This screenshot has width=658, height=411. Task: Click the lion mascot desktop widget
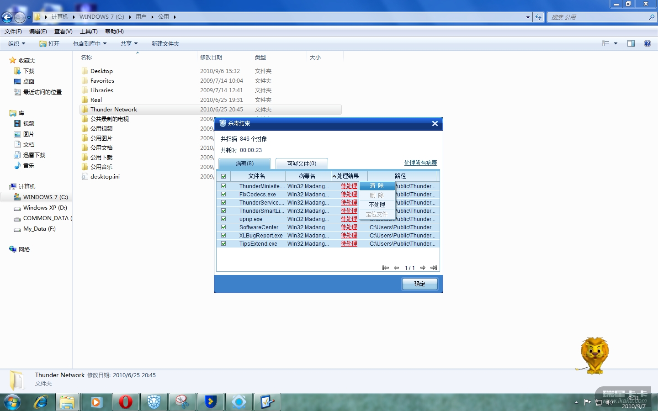[x=594, y=355]
